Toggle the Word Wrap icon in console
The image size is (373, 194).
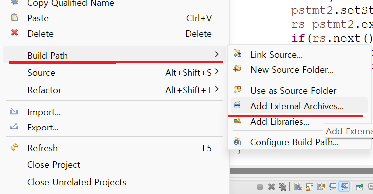[321, 187]
